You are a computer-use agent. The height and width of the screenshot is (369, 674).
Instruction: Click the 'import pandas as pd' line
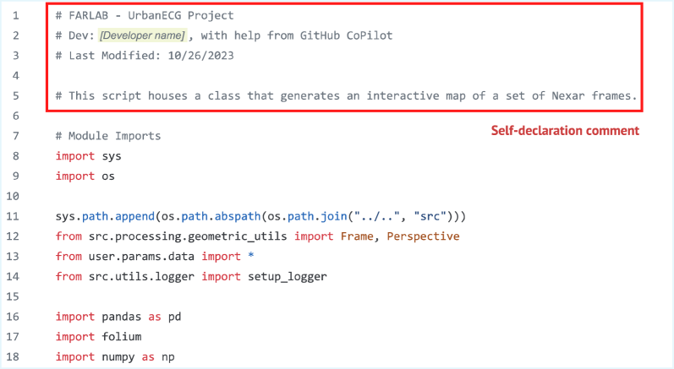point(118,317)
